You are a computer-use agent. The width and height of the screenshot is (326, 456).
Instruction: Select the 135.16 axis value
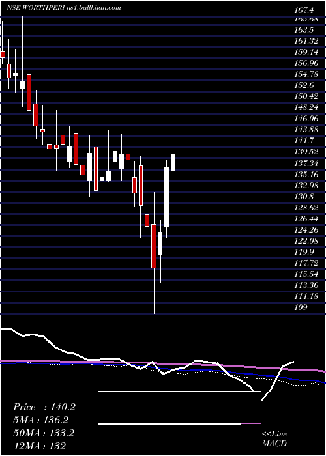(x=306, y=174)
